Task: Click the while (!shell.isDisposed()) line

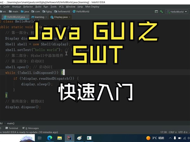Action: click(35, 73)
